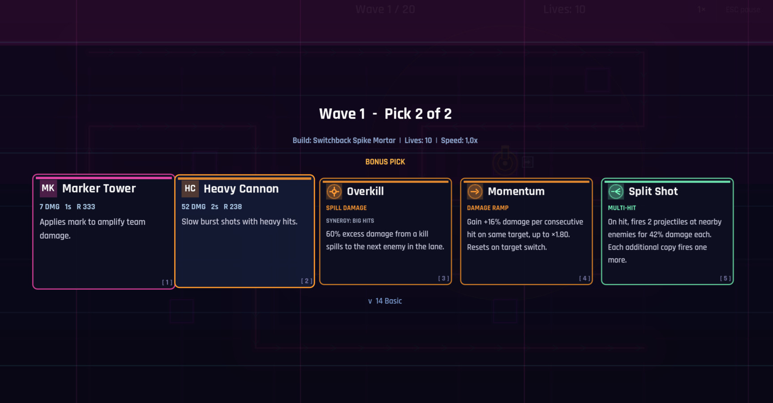Click the Overkill crosshair icon

[334, 192]
